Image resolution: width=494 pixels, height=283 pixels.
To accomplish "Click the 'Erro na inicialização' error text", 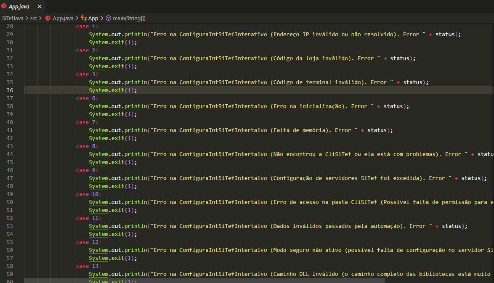I will coord(307,106).
